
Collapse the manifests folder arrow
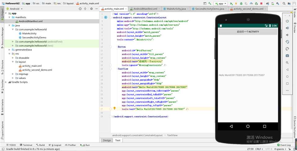(9, 17)
